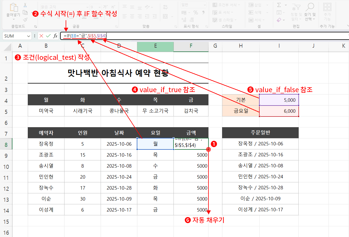The width and height of the screenshot is (349, 237).
Task: Open the Name Box dropdown showing SUM
Action: 29,36
